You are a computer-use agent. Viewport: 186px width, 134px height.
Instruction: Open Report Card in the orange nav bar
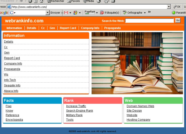coord(68,28)
